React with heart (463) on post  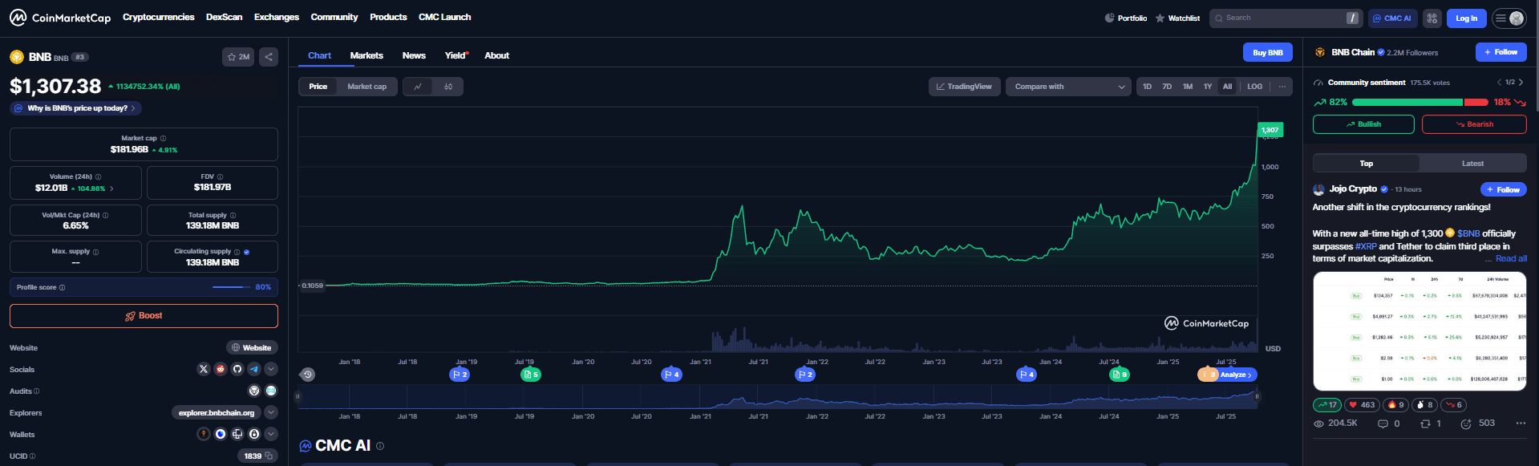pyautogui.click(x=1362, y=405)
